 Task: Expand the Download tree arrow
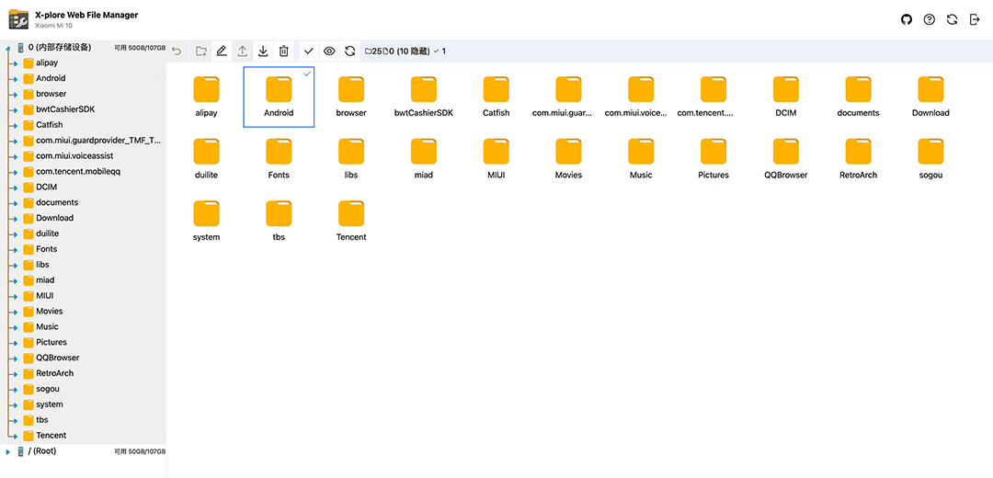tap(17, 219)
